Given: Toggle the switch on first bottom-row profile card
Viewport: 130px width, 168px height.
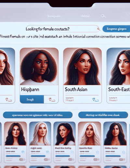Looking at the screenshot, I should point(21,160).
